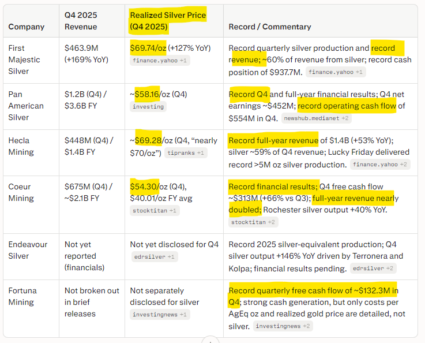The image size is (425, 343).
Task: Select the Record / Commentary column header
Action: tap(270, 27)
